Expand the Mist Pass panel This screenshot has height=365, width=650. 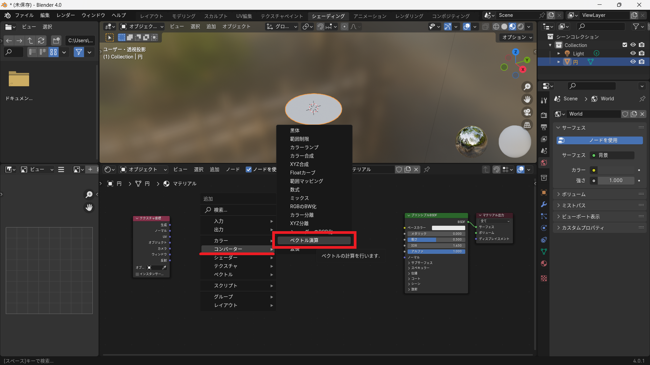[x=573, y=205]
